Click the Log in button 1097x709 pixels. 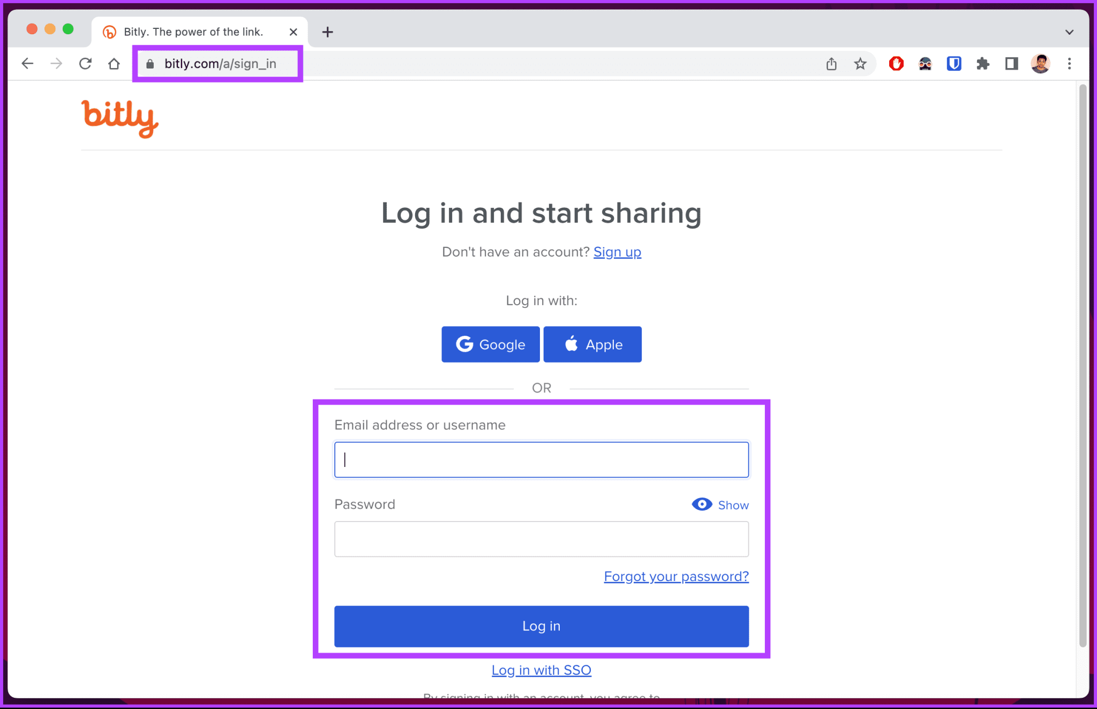[x=542, y=626]
